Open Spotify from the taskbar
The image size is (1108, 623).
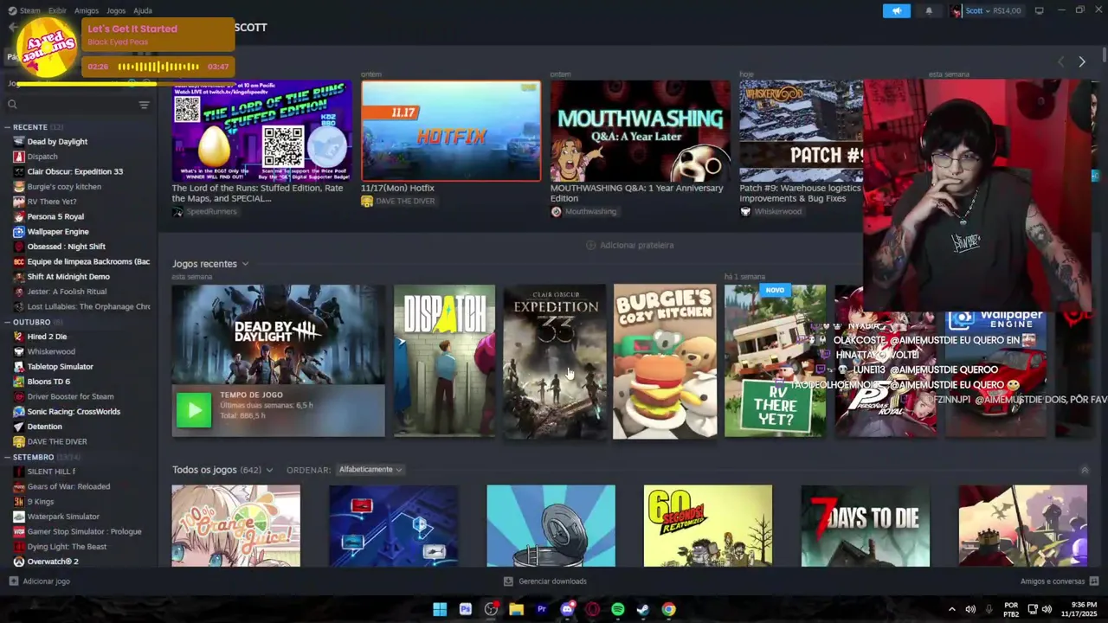[x=618, y=609]
